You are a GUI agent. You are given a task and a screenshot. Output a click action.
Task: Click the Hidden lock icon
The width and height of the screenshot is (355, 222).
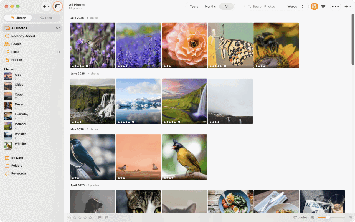pyautogui.click(x=7, y=60)
